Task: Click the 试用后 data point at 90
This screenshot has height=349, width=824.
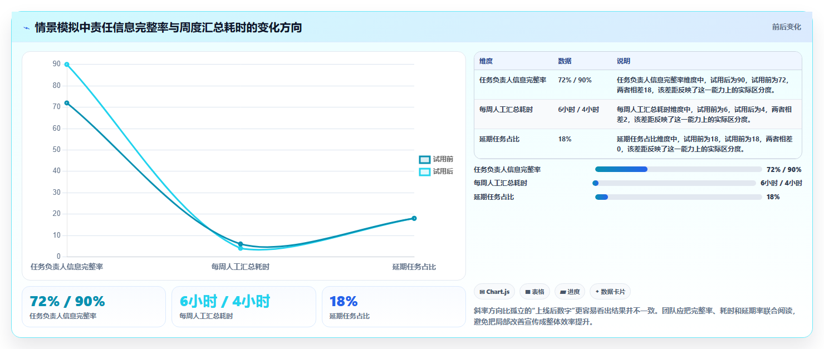Action: click(x=67, y=65)
